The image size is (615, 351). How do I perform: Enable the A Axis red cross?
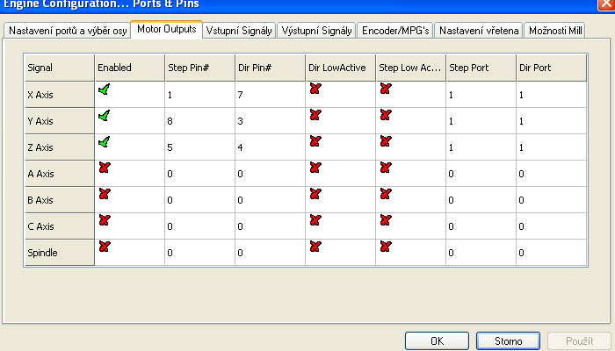(x=104, y=168)
